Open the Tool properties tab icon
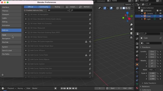This screenshot has height=91, width=163. pos(137,39)
